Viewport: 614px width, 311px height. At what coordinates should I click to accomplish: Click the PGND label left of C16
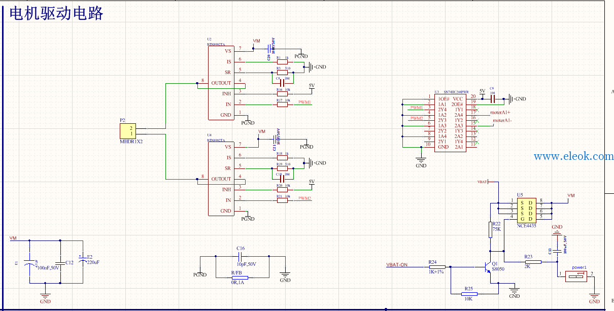tap(200, 275)
